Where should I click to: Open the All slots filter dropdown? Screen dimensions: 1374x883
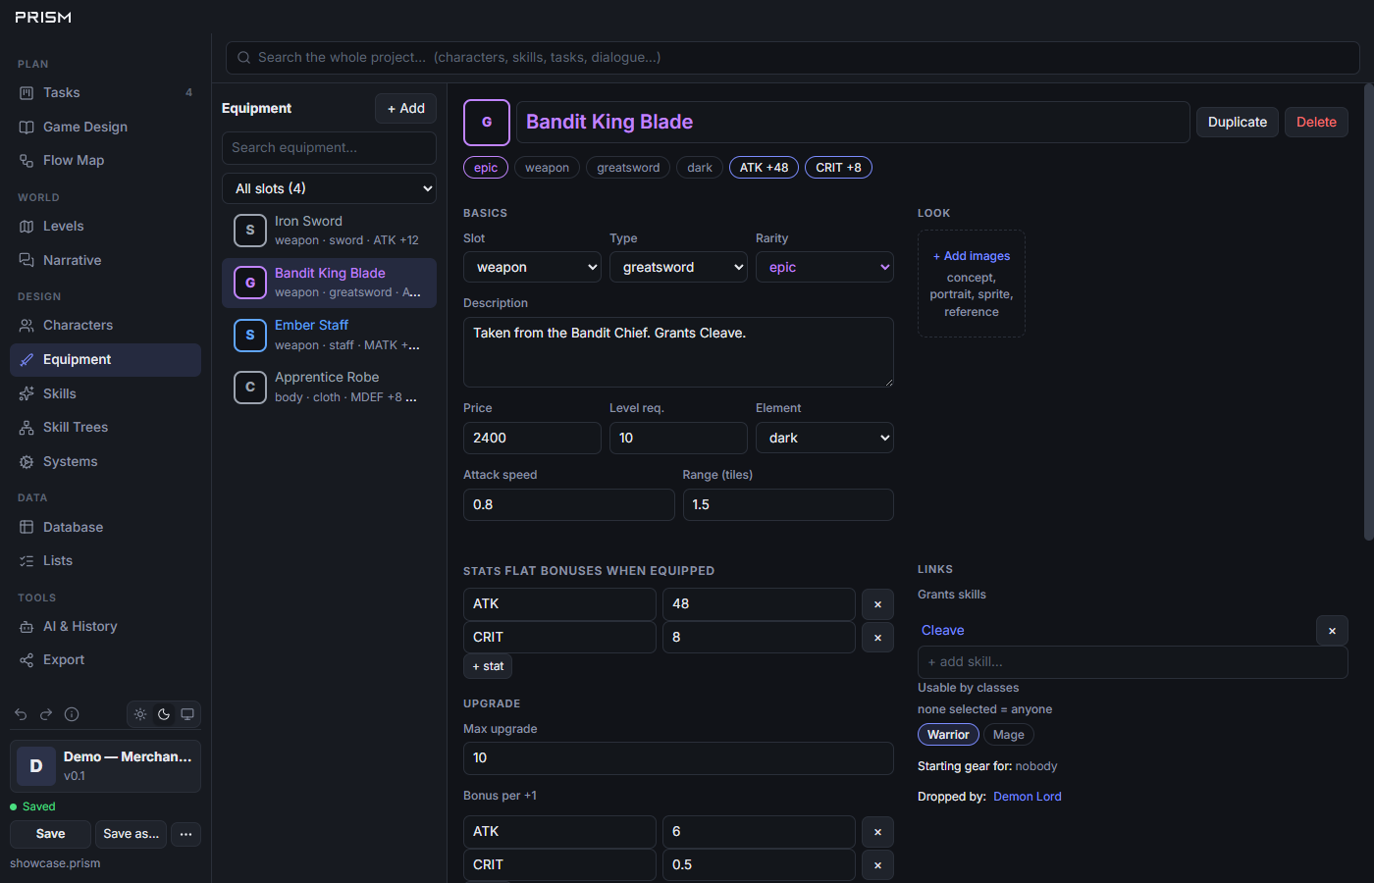coord(330,188)
